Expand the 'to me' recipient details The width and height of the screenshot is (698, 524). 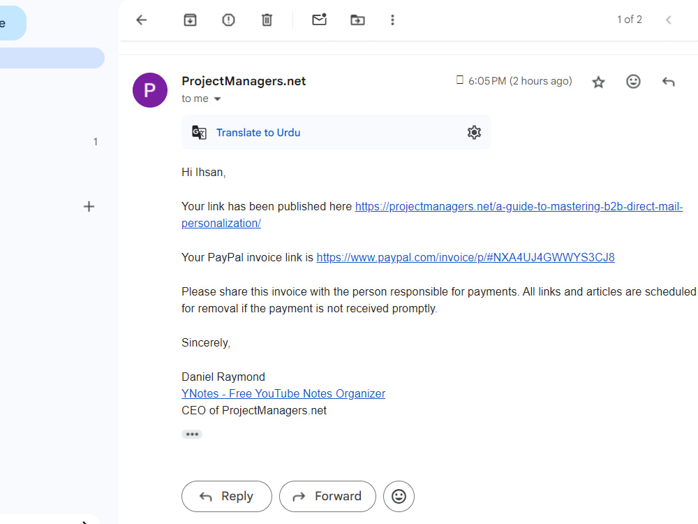pos(217,99)
